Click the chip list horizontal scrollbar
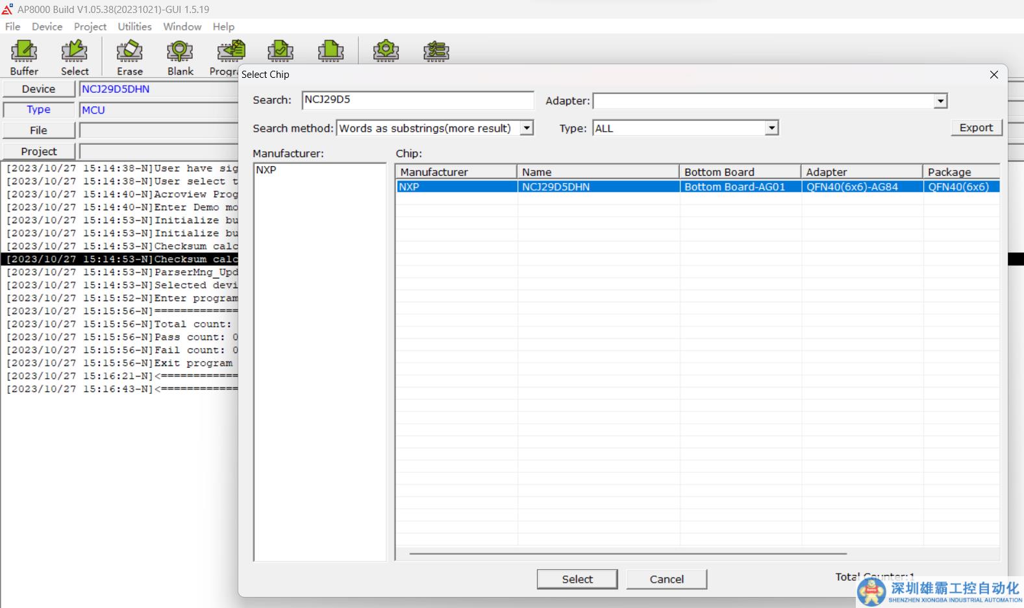The image size is (1024, 608). point(627,554)
